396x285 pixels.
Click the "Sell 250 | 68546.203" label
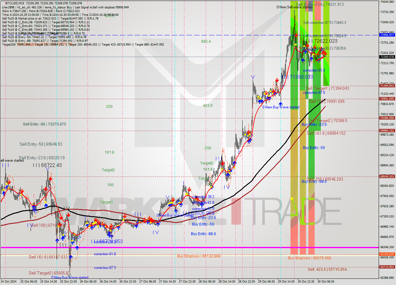(x=325, y=179)
